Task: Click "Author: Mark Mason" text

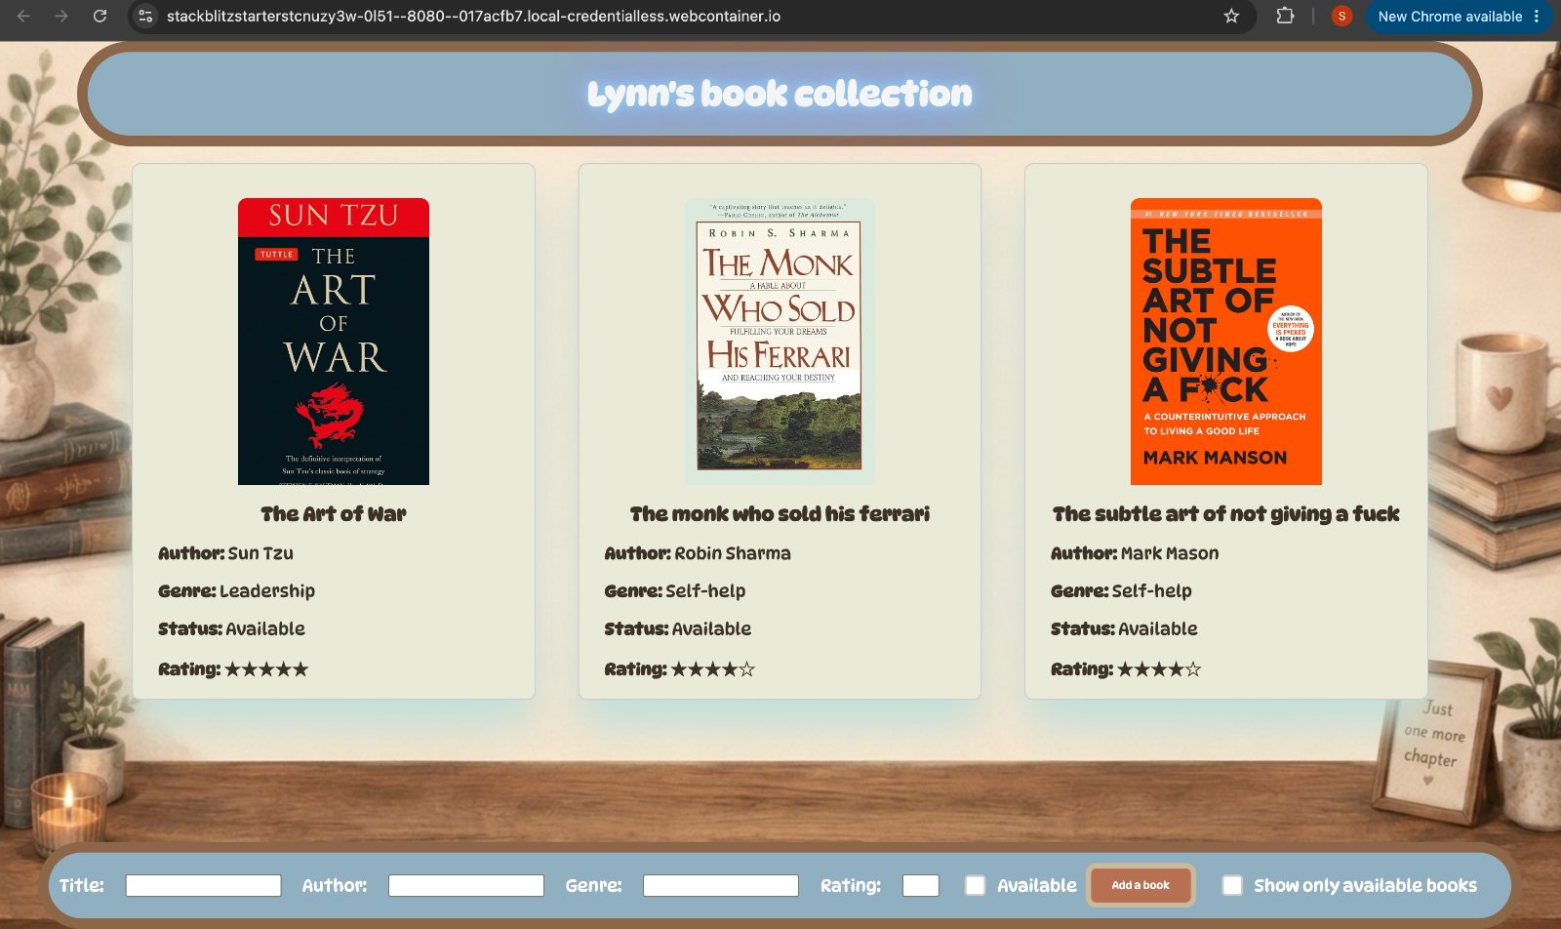Action: pyautogui.click(x=1135, y=553)
